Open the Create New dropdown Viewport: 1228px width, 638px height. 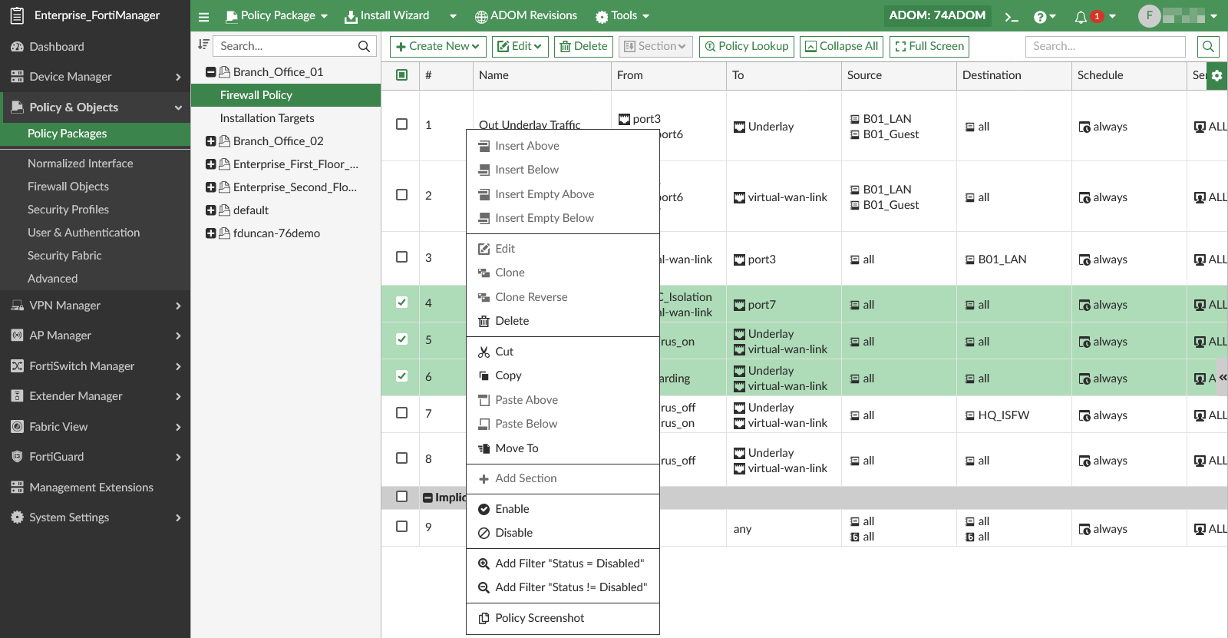437,47
